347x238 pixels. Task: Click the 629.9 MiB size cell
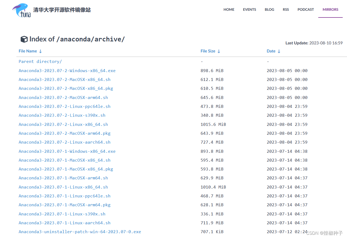212,178
